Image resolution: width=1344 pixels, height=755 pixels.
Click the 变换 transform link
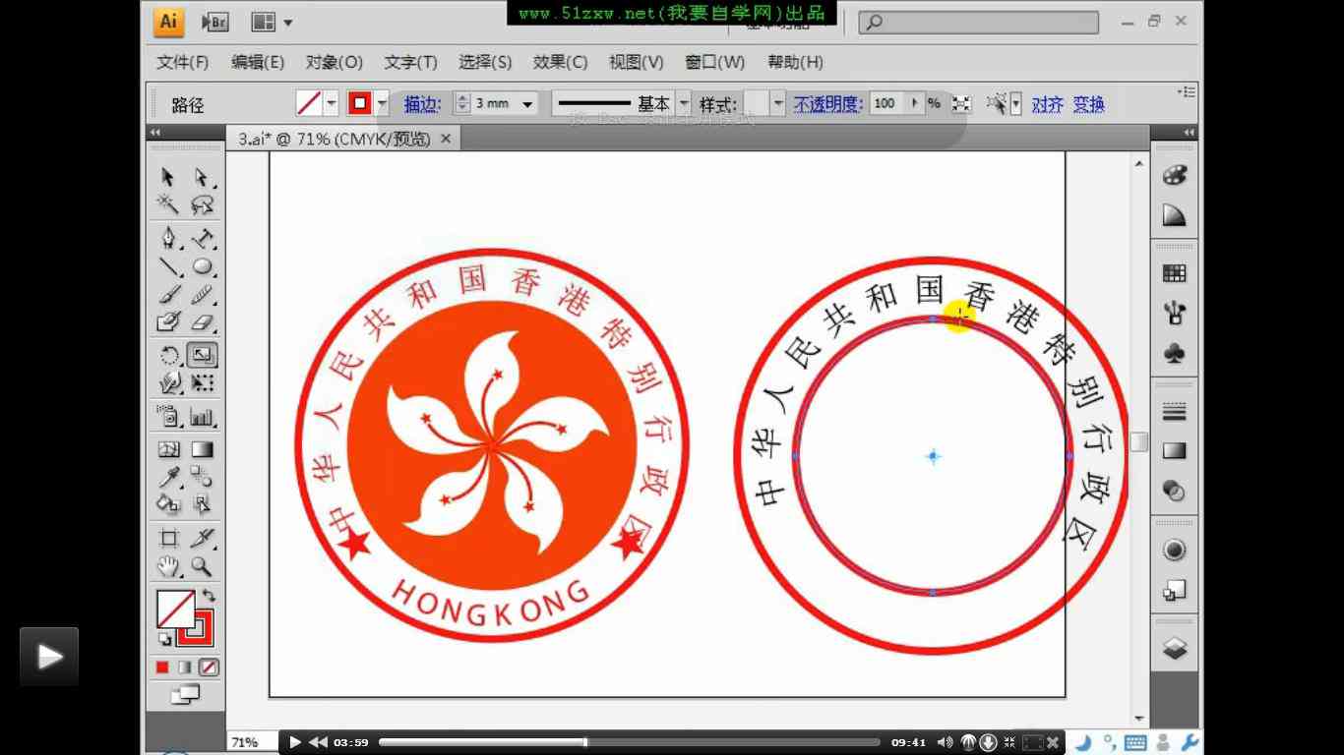tap(1088, 104)
